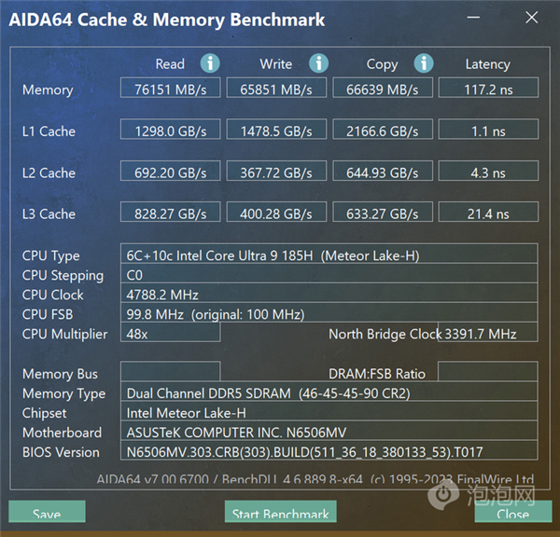Click the L2 Cache Write value
Screen dimensions: 560x537
(276, 172)
